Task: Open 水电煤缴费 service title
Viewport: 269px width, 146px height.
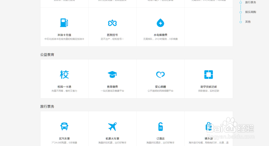Action: pyautogui.click(x=160, y=35)
